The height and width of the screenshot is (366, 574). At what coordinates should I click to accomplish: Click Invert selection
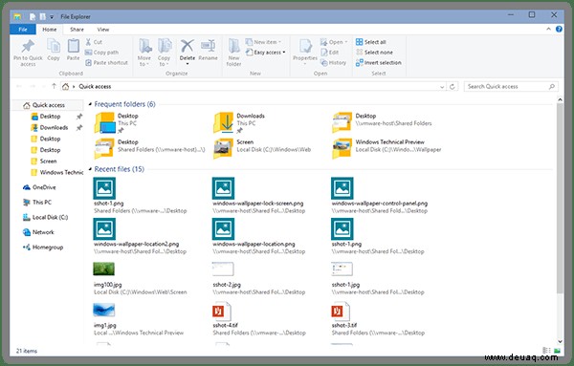[379, 62]
